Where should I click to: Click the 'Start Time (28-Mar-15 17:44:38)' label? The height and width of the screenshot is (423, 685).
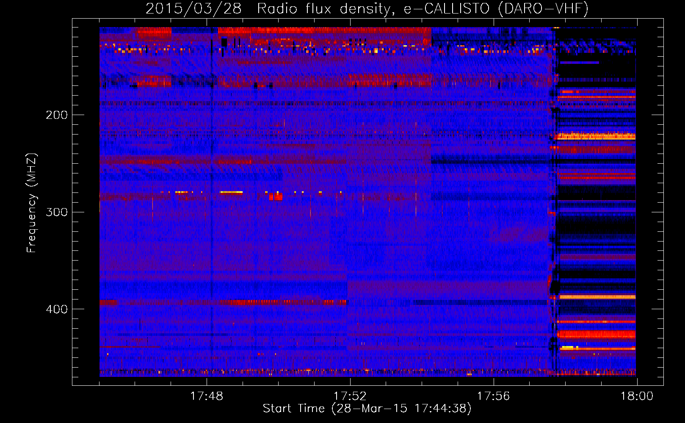367,409
